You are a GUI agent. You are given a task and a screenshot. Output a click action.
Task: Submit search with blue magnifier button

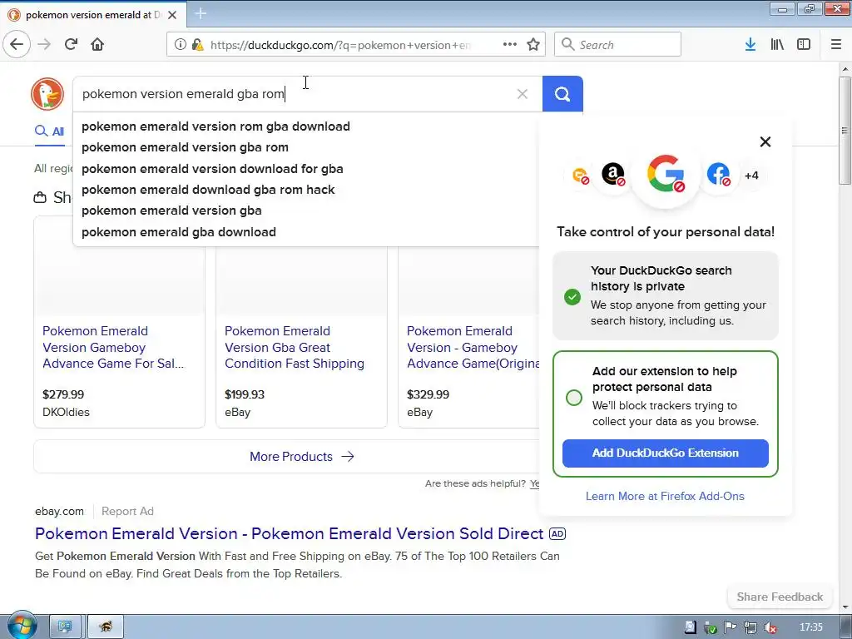click(562, 94)
